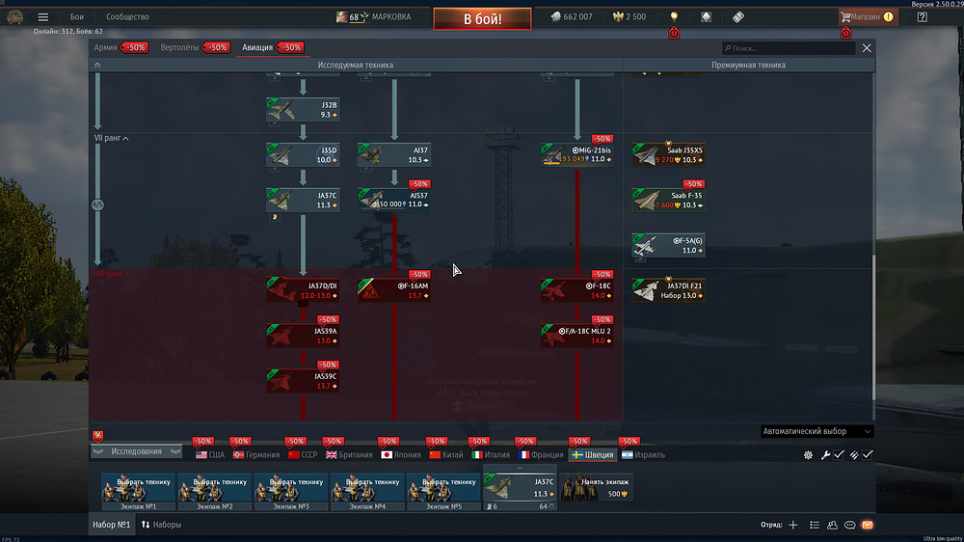Image resolution: width=964 pixels, height=542 pixels.
Task: Click the plus icon to create squad
Action: (x=793, y=525)
